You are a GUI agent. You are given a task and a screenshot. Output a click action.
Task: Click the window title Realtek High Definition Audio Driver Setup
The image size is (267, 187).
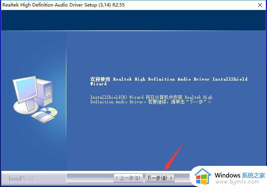(63, 5)
